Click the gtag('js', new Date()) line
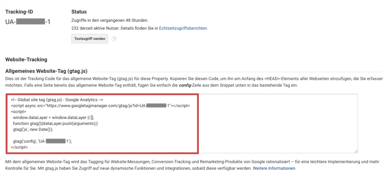The image size is (383, 173). click(x=33, y=129)
